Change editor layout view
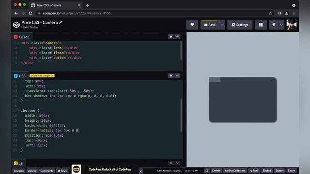Viewport: 310px width, 174px height. pos(261,25)
